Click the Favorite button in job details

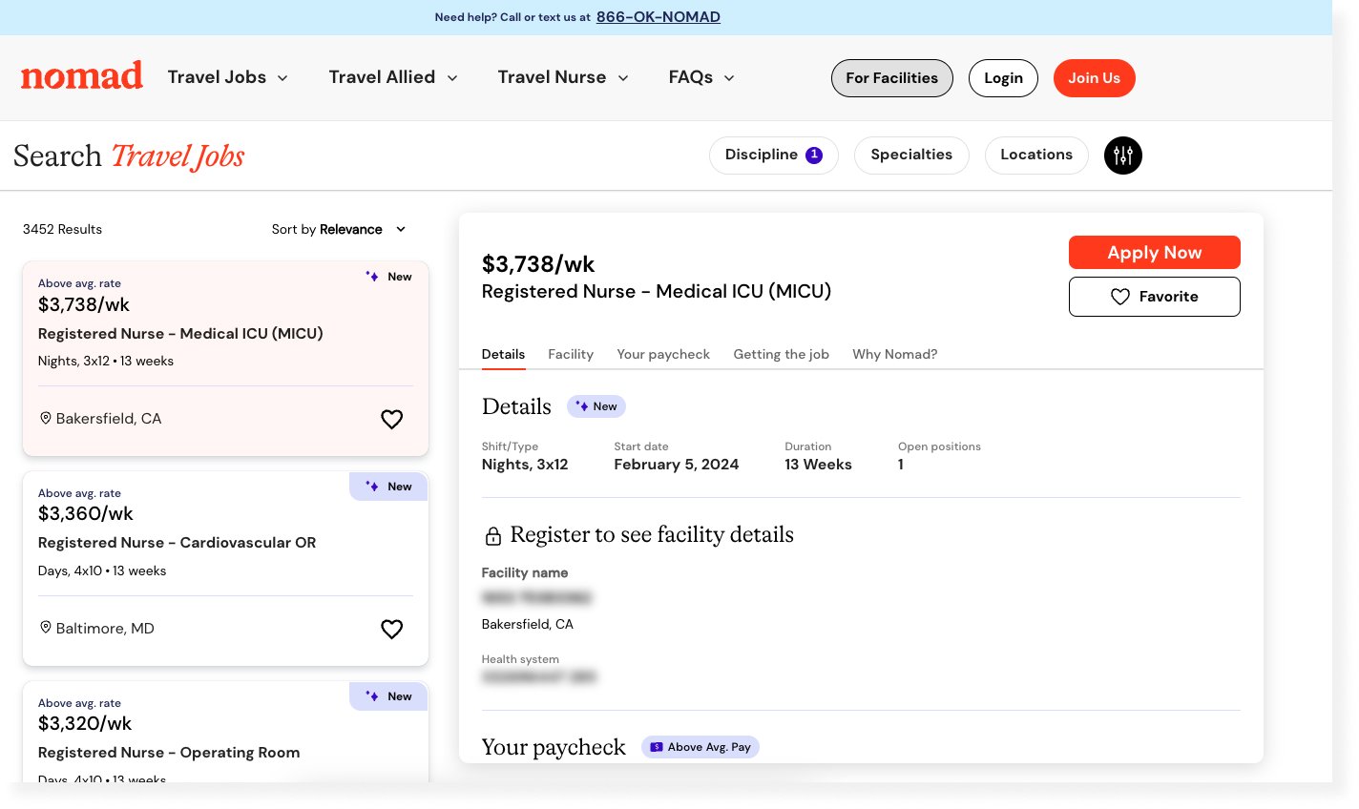coord(1155,297)
